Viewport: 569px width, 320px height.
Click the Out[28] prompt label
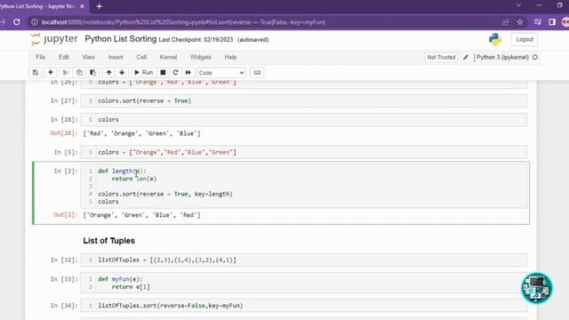(x=64, y=133)
